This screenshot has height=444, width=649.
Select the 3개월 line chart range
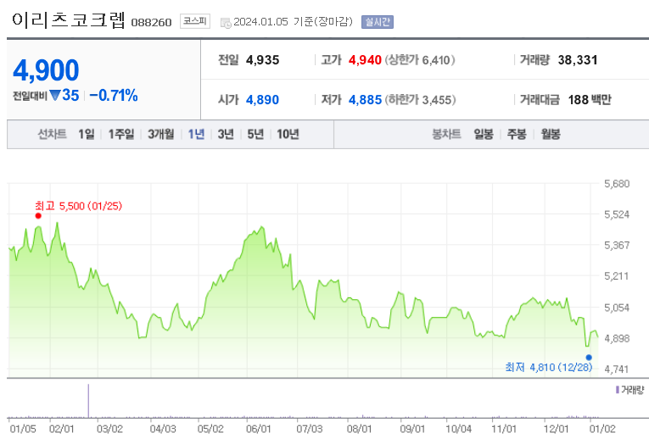click(x=161, y=134)
